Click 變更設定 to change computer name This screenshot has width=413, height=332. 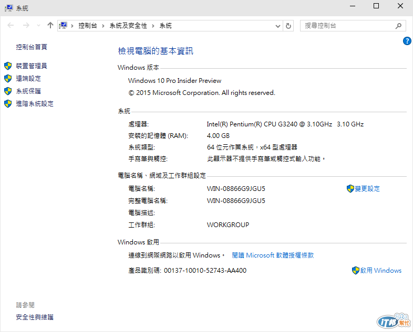click(367, 188)
